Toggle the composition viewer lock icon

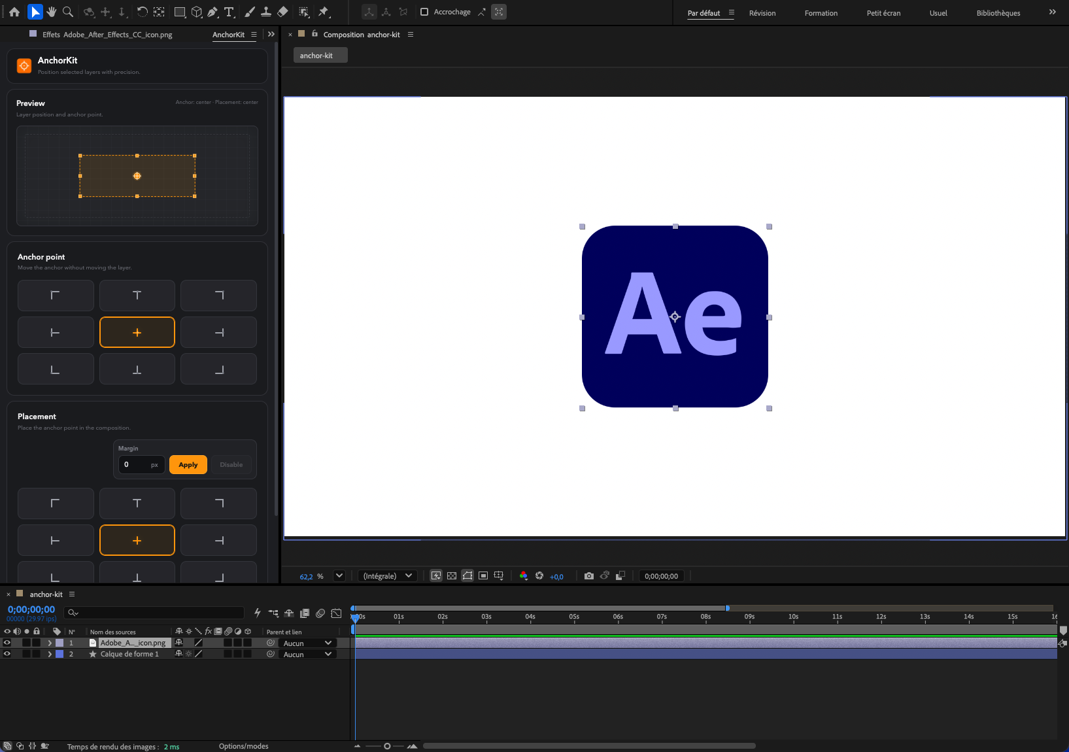pyautogui.click(x=314, y=34)
